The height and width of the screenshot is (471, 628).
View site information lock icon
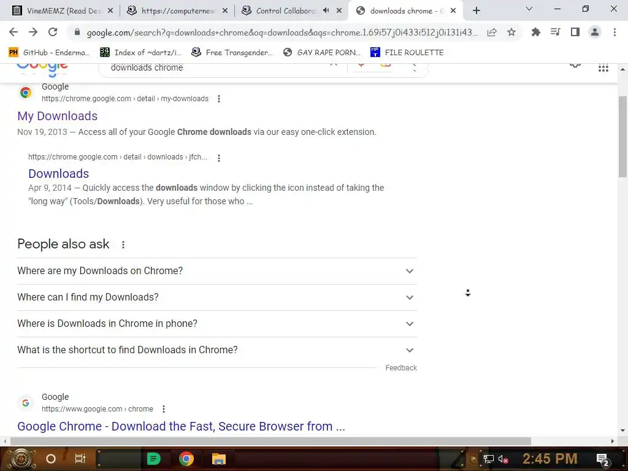click(x=77, y=32)
